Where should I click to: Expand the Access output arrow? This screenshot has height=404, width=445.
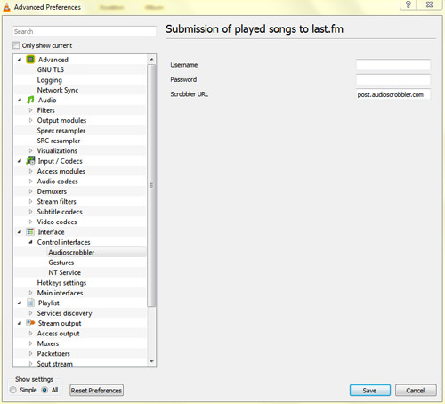[30, 333]
